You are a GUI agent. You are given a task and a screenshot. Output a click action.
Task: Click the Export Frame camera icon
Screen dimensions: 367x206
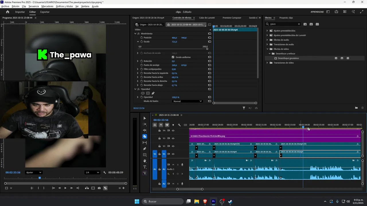[x=99, y=188]
